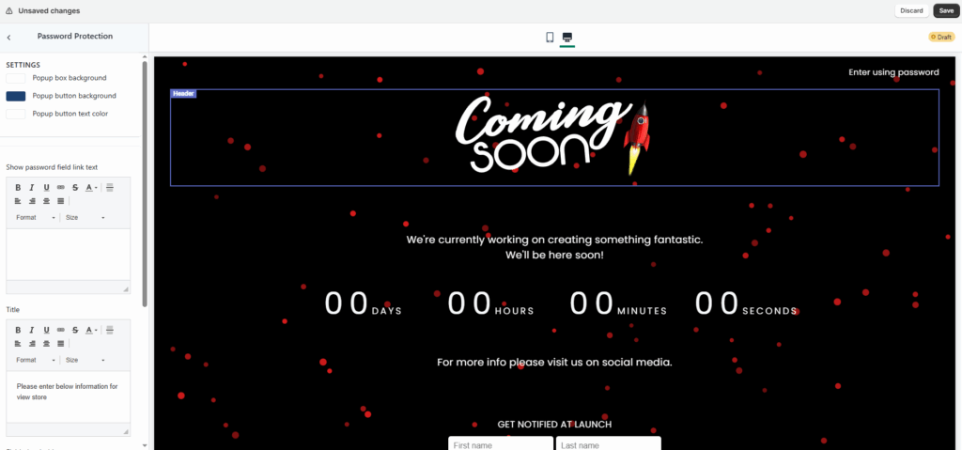Open the Size dropdown in the Title editor
Screen dimensions: 962x450
pos(85,361)
